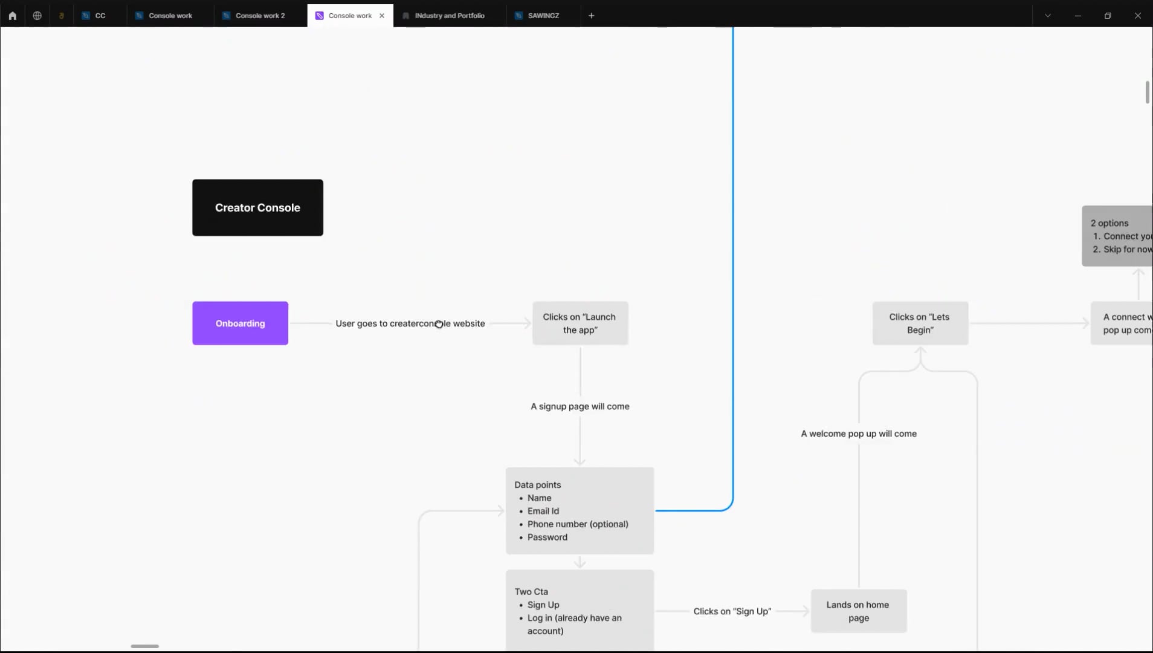
Task: Close the active Console work tab
Action: pos(382,15)
